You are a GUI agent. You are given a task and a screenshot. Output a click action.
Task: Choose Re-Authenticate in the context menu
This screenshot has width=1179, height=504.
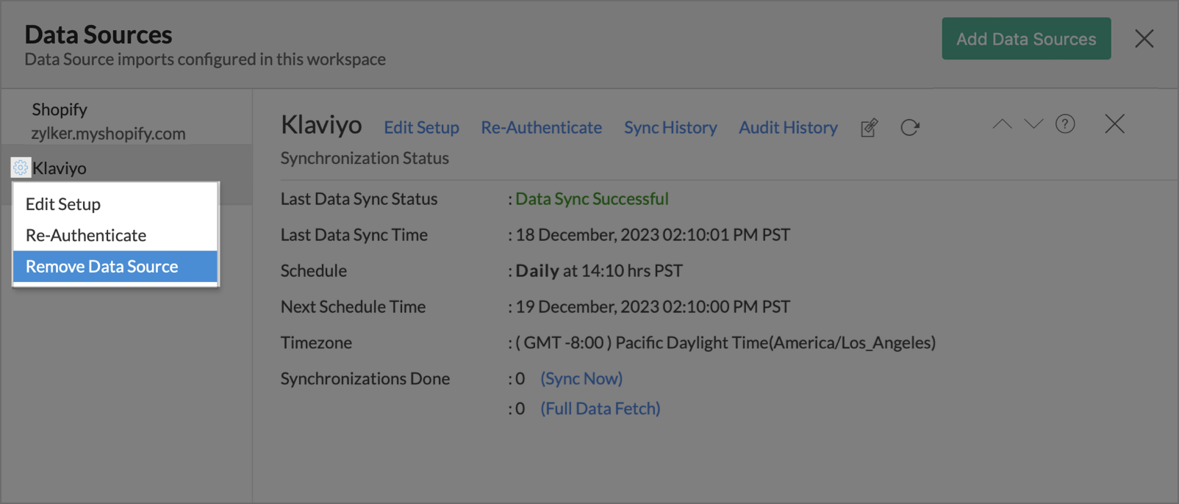pos(86,235)
